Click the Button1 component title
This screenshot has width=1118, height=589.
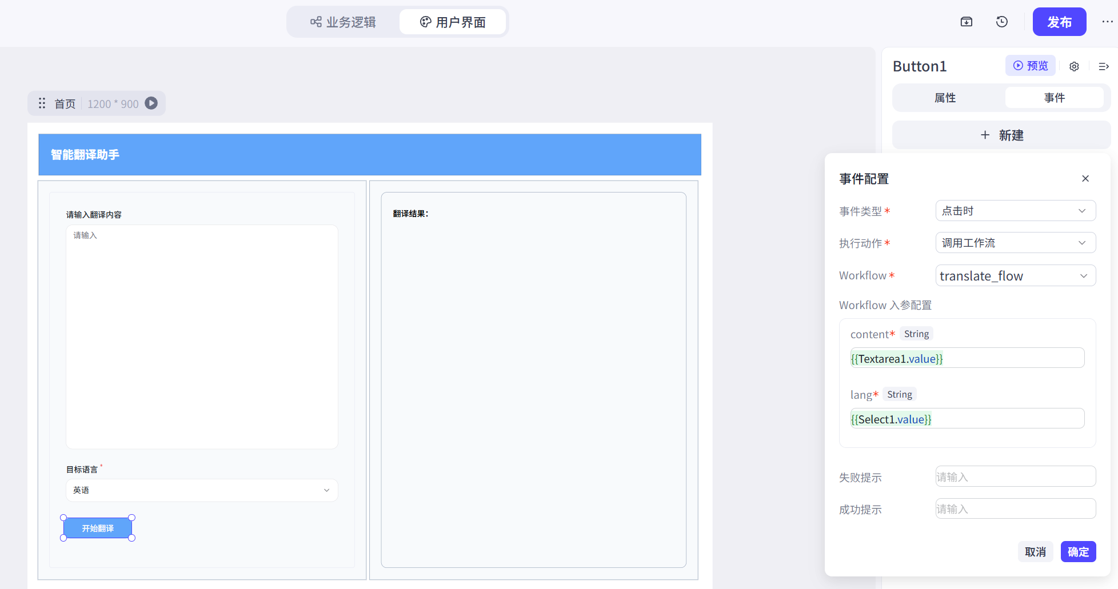[x=920, y=66]
